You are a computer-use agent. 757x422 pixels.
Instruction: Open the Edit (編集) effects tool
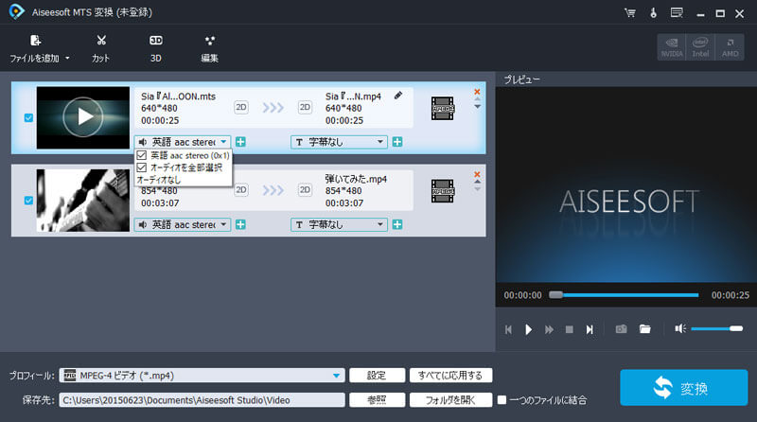point(209,47)
